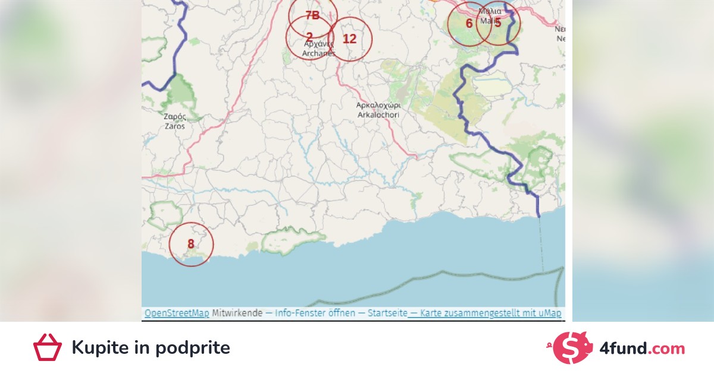
Task: Select the circle marker numbered 2
Action: [309, 37]
